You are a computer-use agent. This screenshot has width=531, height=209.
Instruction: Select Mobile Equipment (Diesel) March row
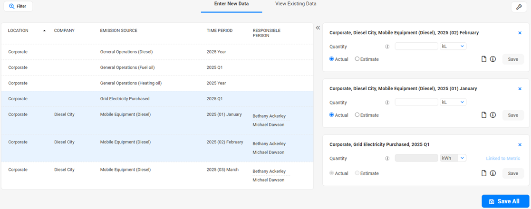[x=157, y=175]
